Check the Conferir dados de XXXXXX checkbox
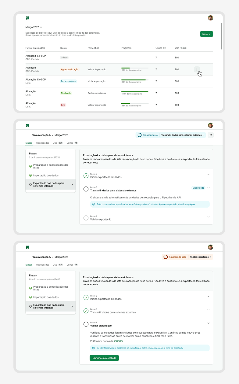The height and width of the screenshot is (384, 239). (91, 341)
